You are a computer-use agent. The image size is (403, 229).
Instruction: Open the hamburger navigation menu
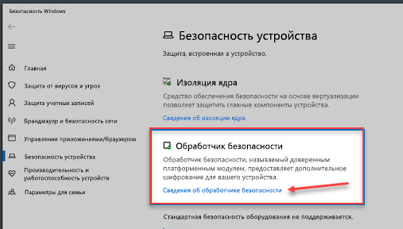(11, 46)
